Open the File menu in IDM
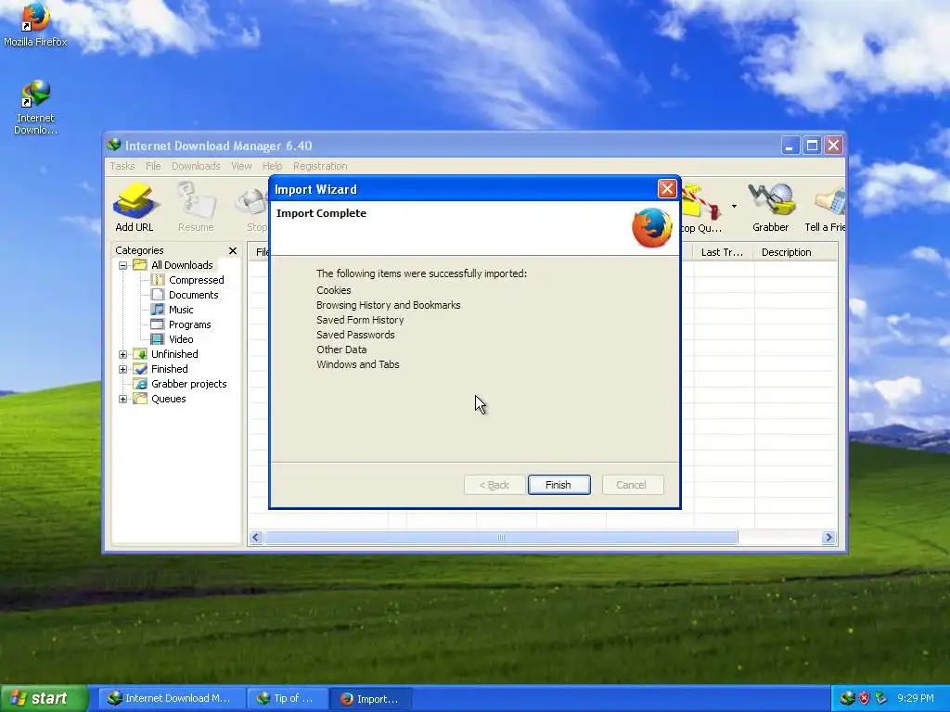Image resolution: width=950 pixels, height=712 pixels. (153, 166)
